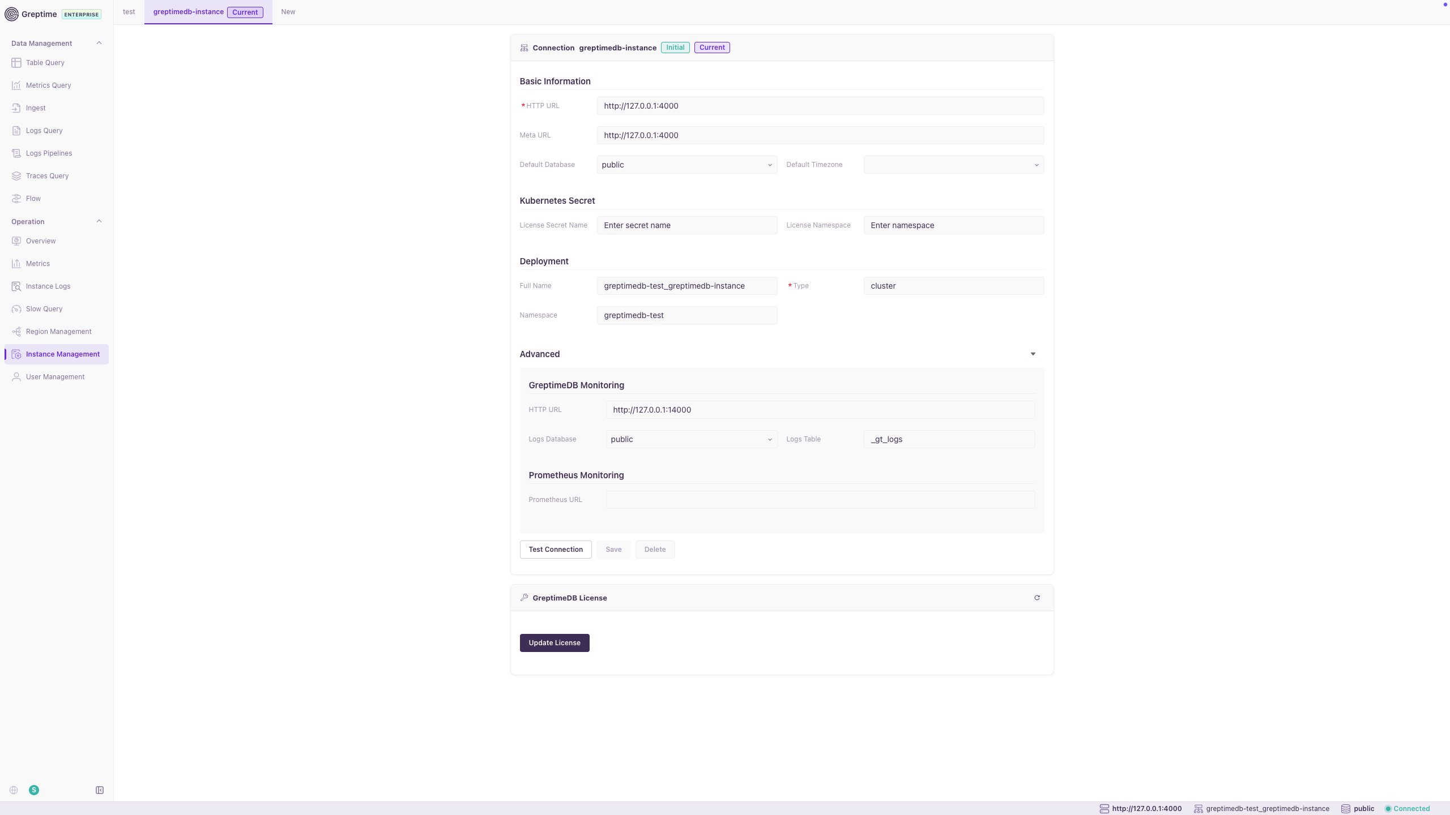Open Traces Query in the sidebar
Screen dimensions: 1450x815
(56, 176)
